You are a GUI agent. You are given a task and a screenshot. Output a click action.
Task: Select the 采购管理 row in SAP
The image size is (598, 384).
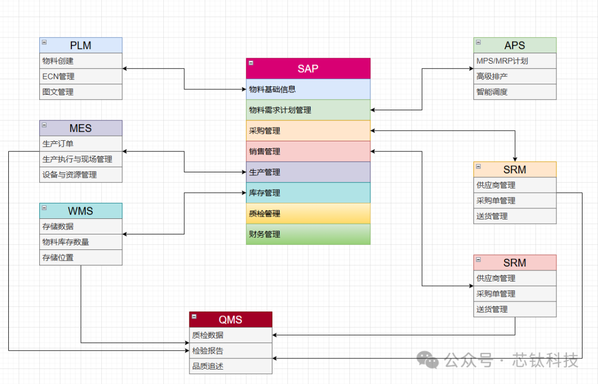click(308, 131)
